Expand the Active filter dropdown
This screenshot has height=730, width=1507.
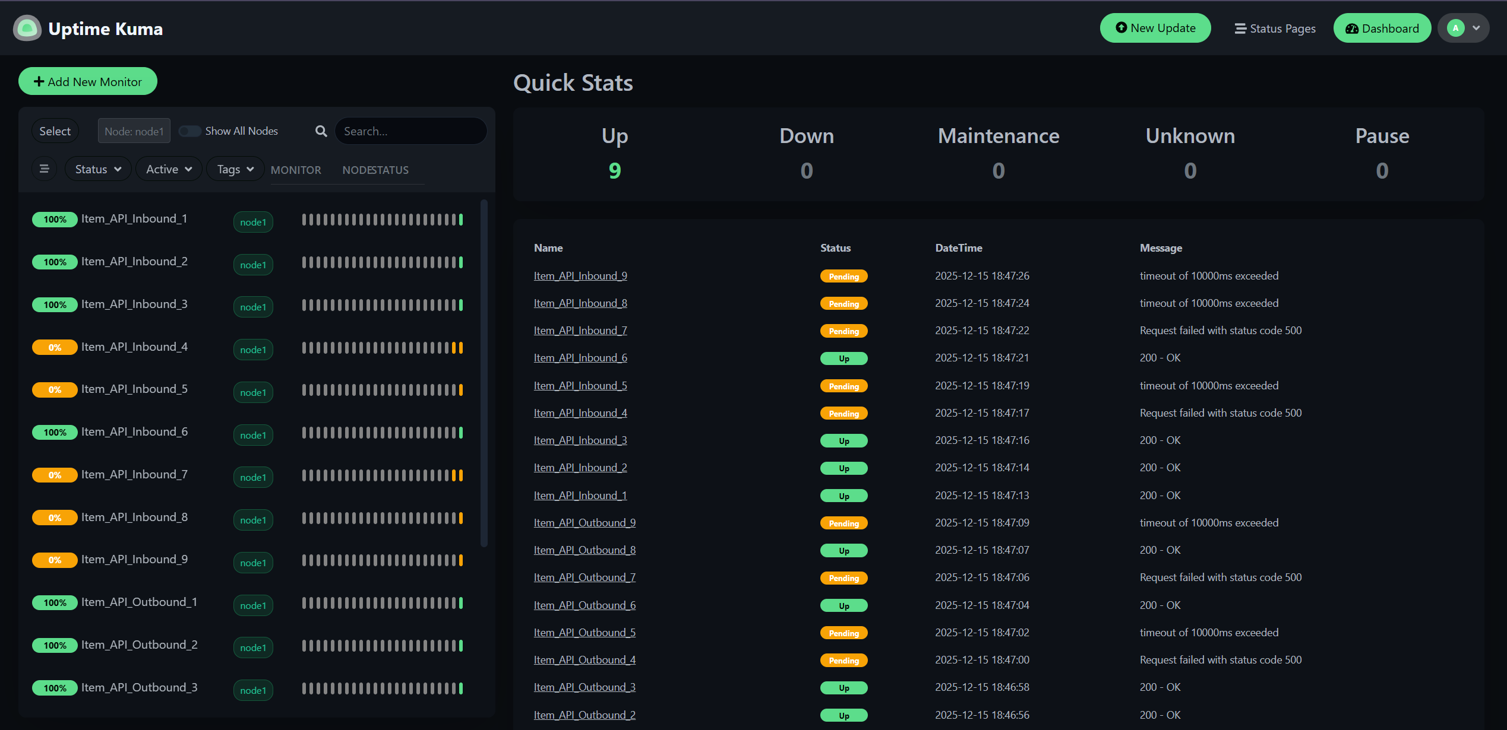[x=169, y=169]
